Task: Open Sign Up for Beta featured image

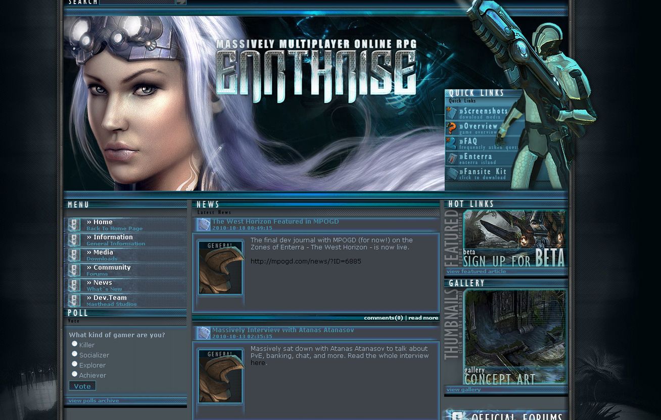Action: (514, 239)
